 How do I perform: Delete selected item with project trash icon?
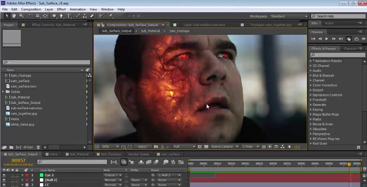pos(38,147)
